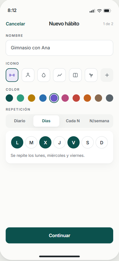Screen dimensions: 119x261
Task: Open more icons with plus button
Action: (107, 75)
